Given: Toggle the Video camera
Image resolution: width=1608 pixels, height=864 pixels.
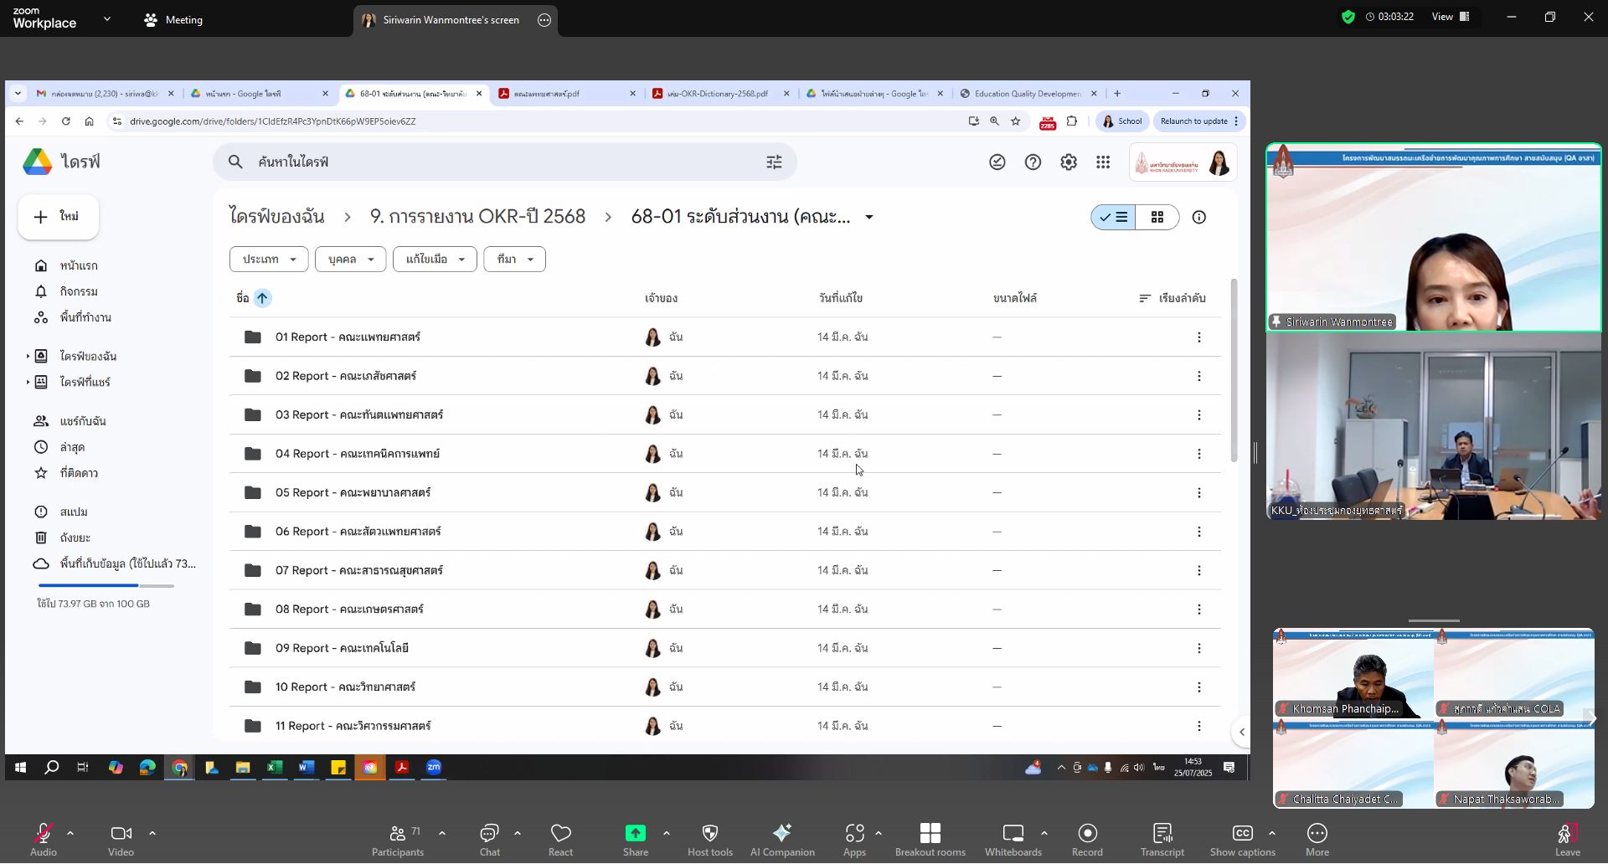Looking at the screenshot, I should pyautogui.click(x=121, y=840).
